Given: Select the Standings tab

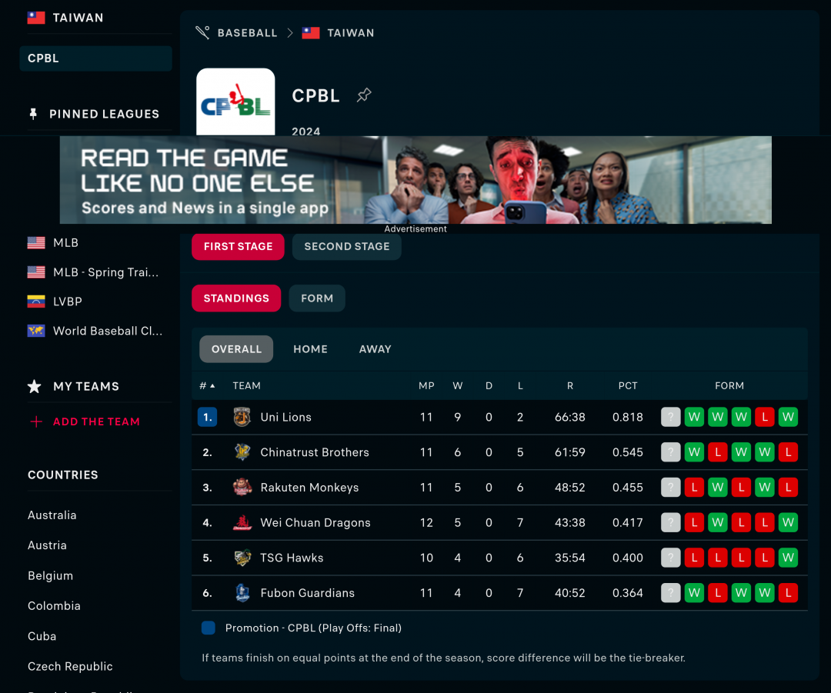Looking at the screenshot, I should 236,298.
